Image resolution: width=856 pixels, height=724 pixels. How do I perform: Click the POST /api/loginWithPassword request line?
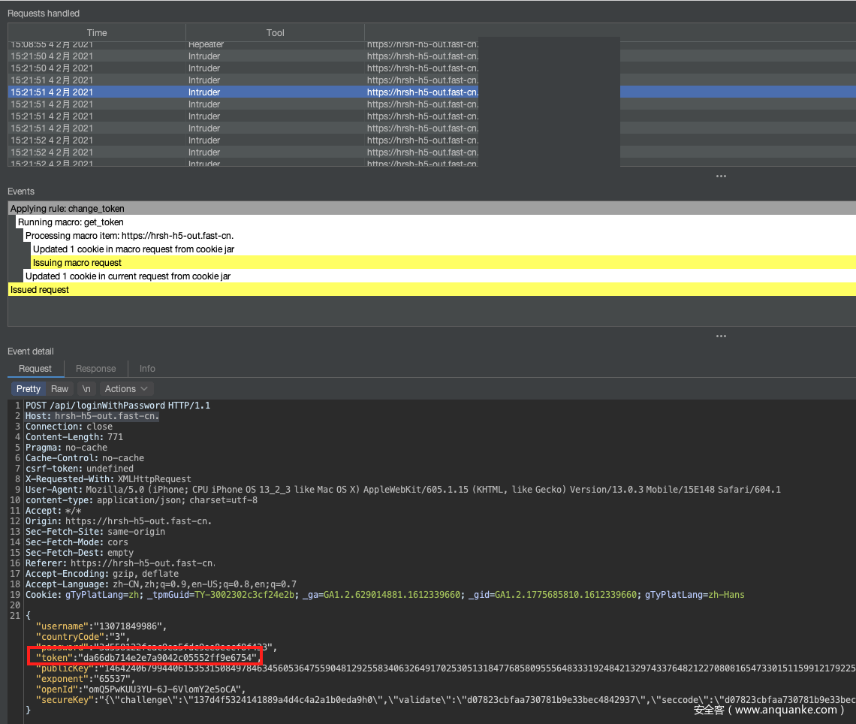(118, 406)
